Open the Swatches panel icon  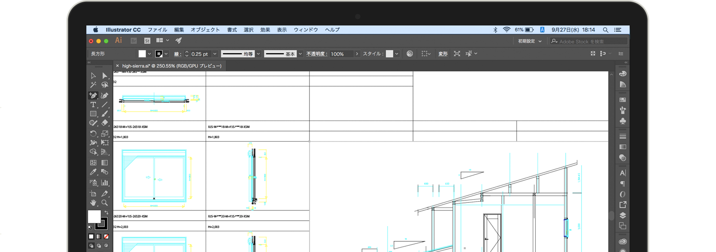point(622,100)
